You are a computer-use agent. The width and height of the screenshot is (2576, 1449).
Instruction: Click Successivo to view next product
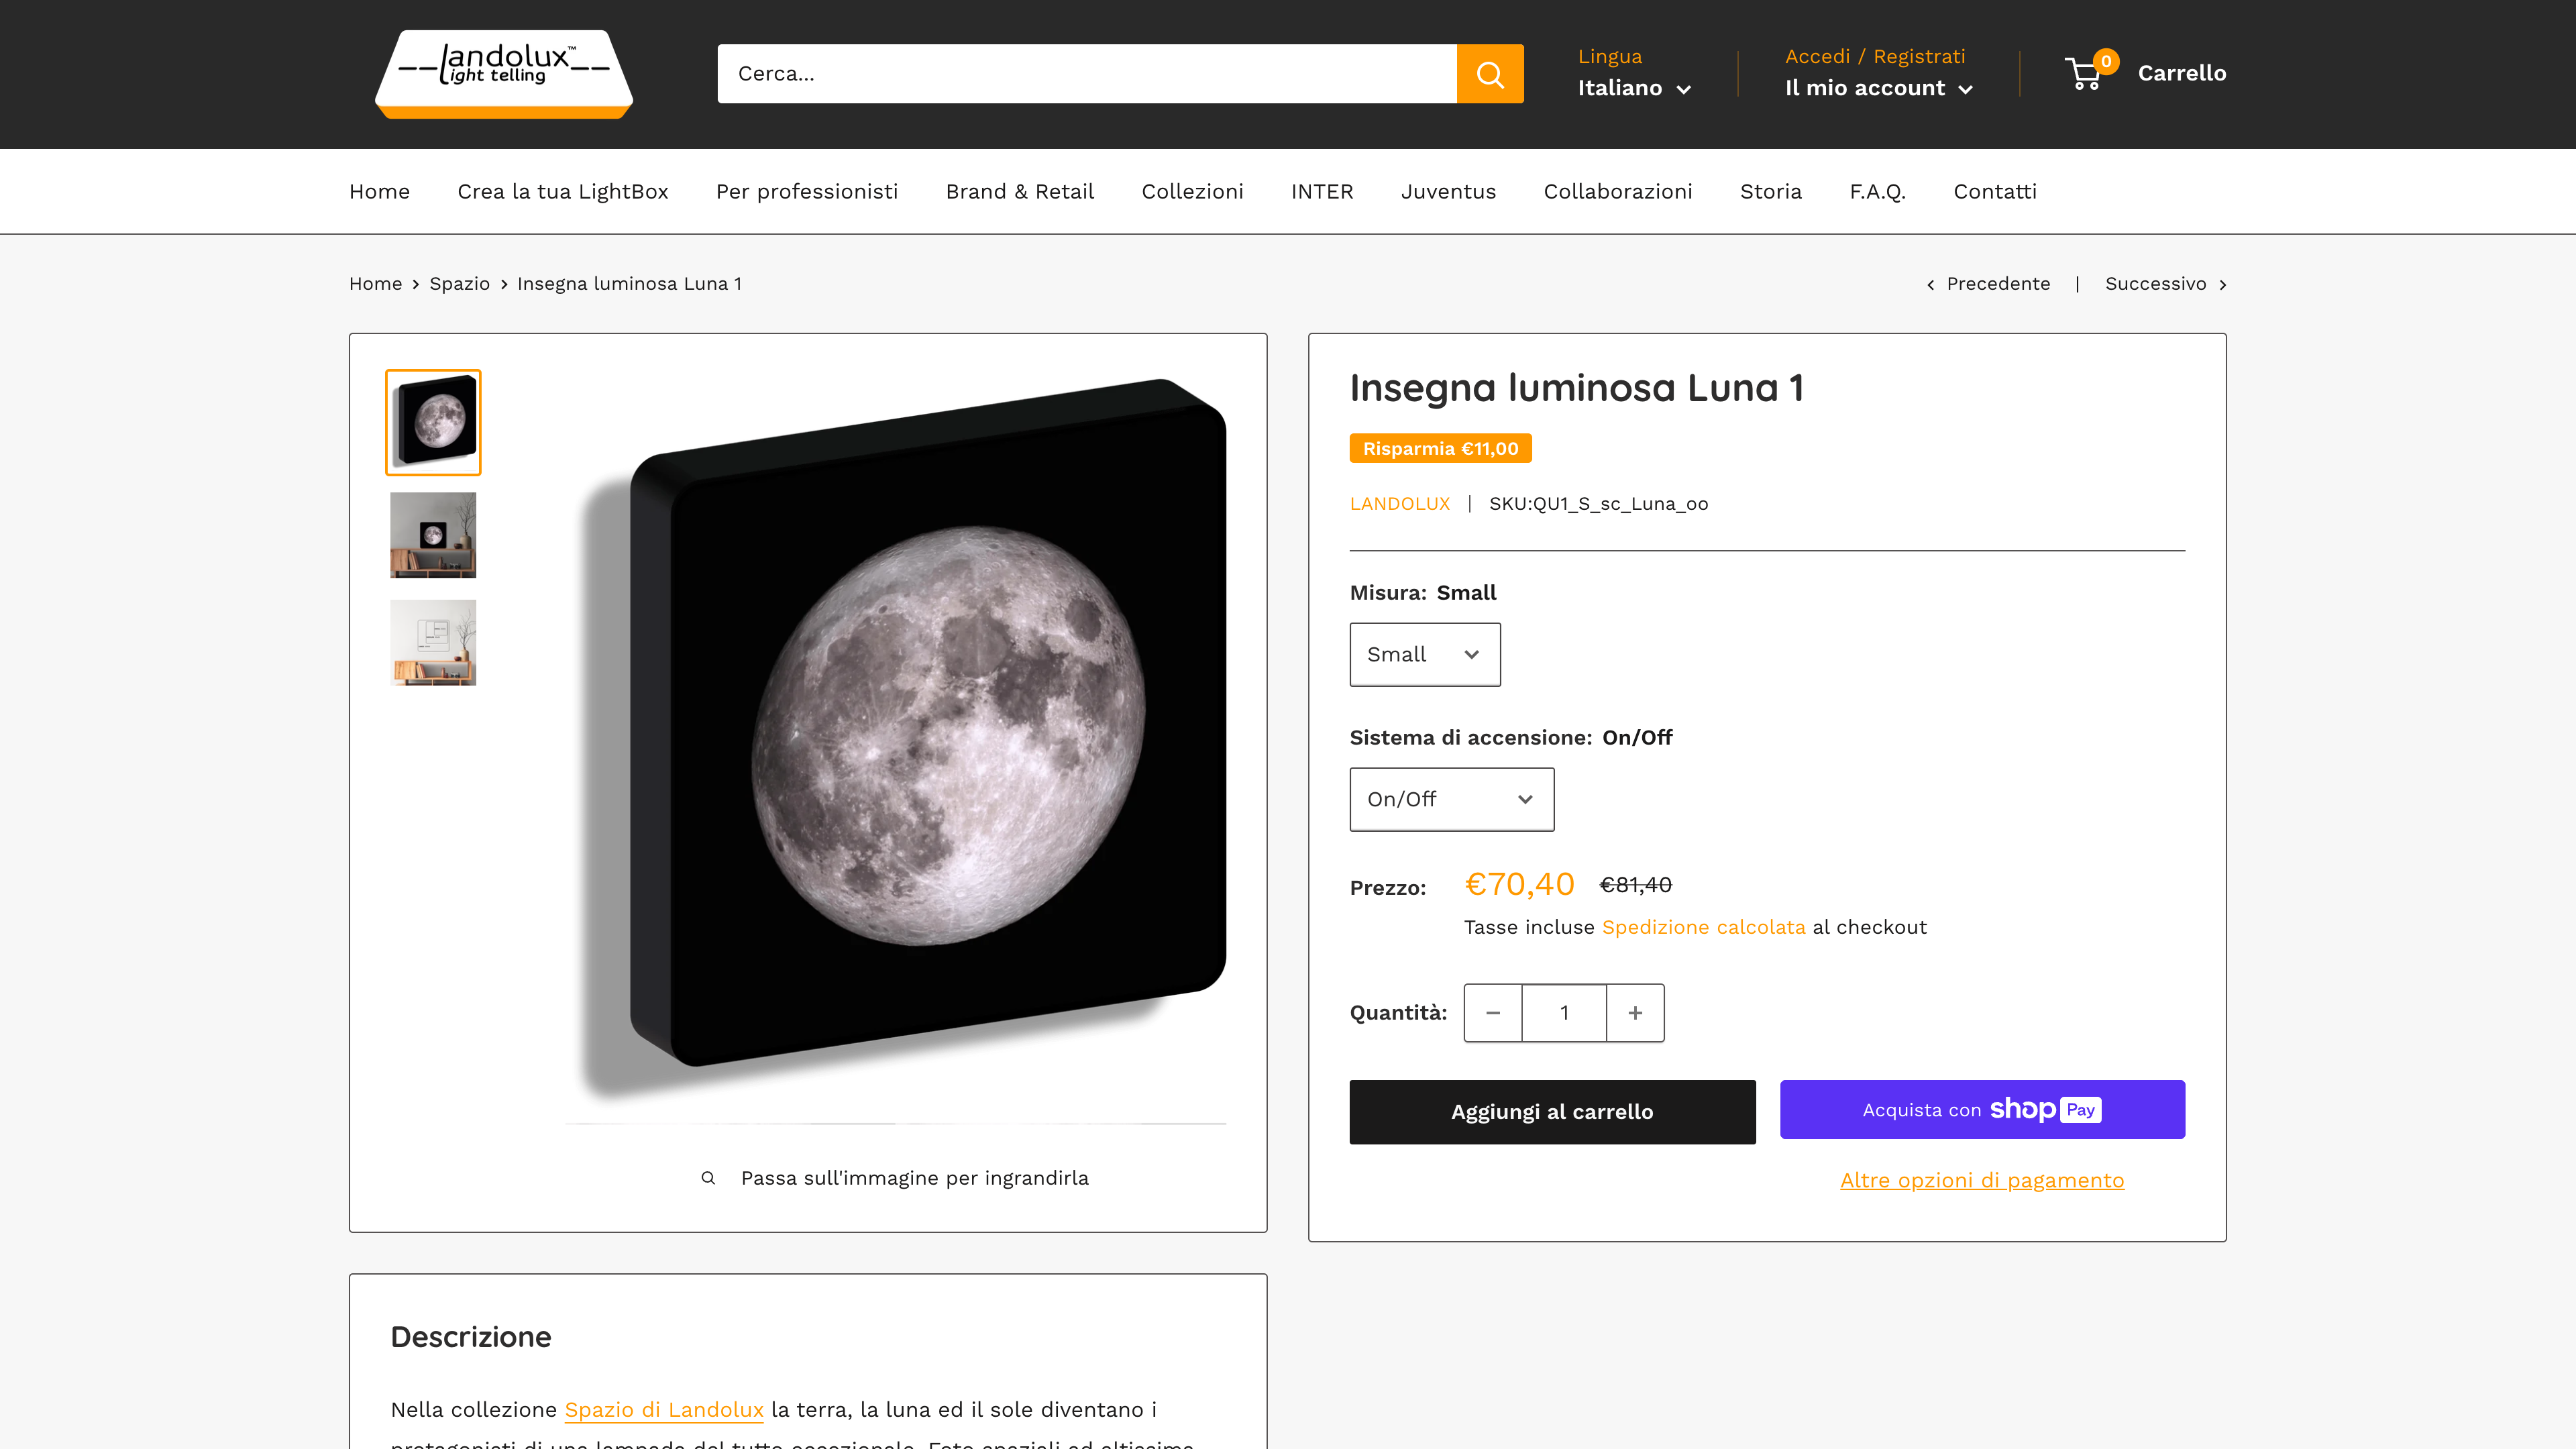(x=2155, y=284)
